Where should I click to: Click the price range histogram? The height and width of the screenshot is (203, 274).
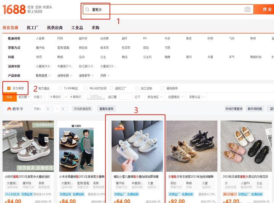(x=96, y=97)
